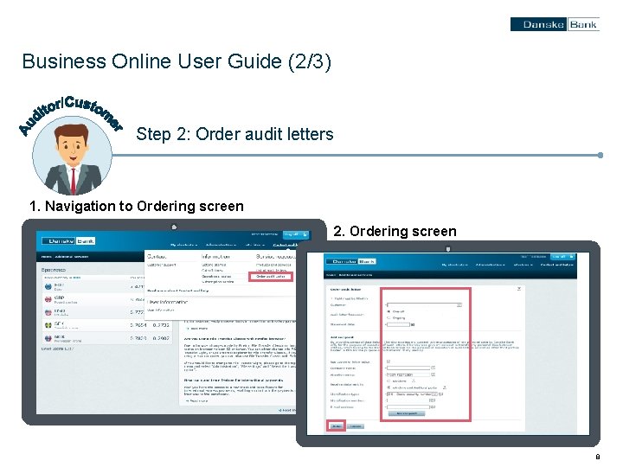Screen dimensions: 623x467
Task: Select Auditors and additional party radio option
Action: (389, 387)
